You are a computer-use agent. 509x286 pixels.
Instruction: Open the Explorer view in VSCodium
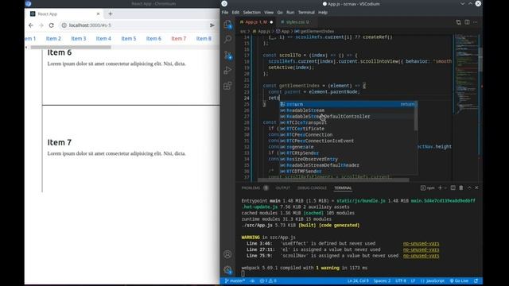[228, 25]
